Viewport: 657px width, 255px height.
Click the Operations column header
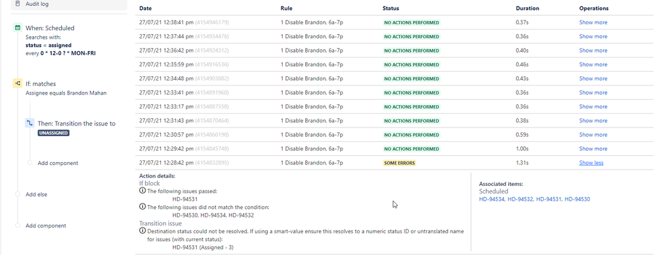coord(594,9)
